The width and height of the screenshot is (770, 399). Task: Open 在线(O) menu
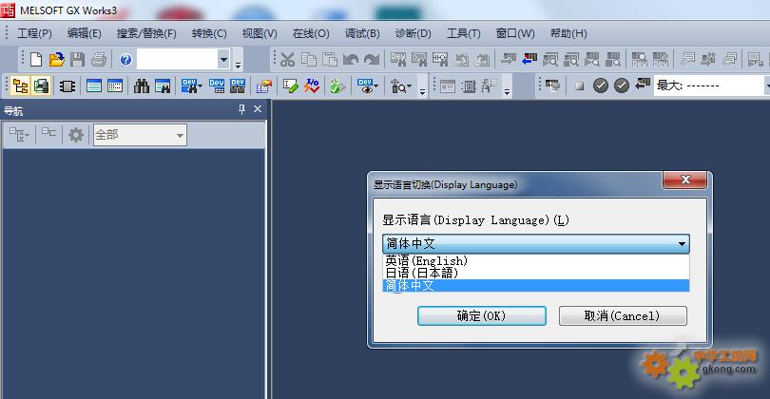point(311,33)
